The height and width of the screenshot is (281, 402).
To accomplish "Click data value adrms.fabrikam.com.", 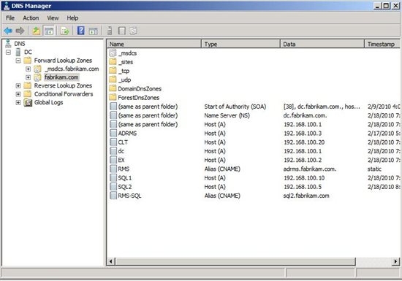I will coord(310,169).
